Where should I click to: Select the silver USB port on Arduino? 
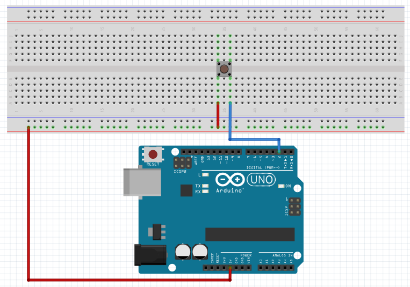click(x=141, y=182)
